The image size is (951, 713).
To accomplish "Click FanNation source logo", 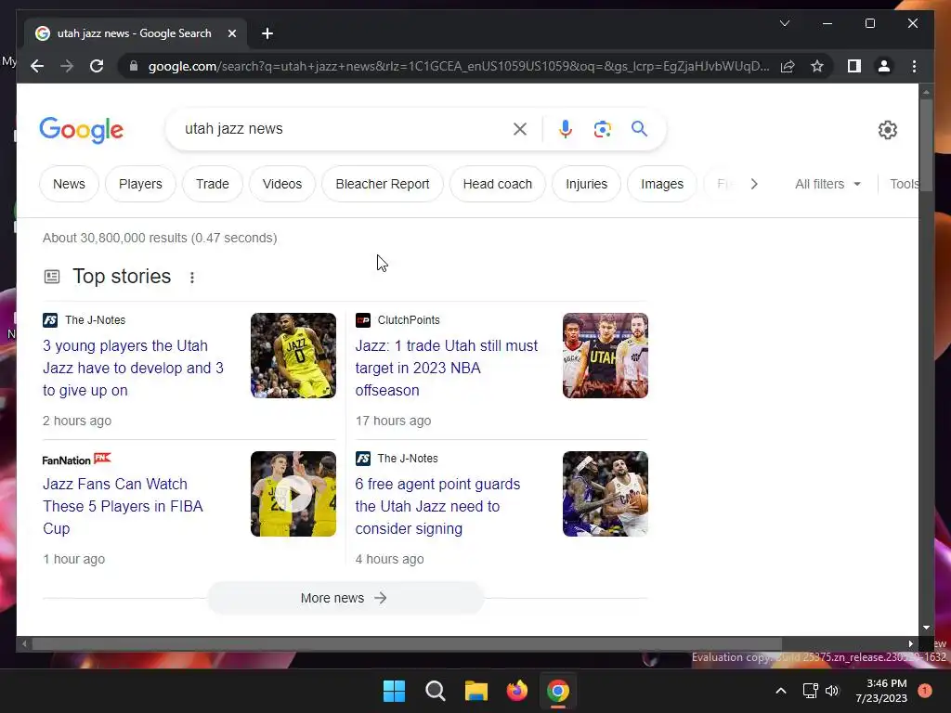I will (77, 459).
